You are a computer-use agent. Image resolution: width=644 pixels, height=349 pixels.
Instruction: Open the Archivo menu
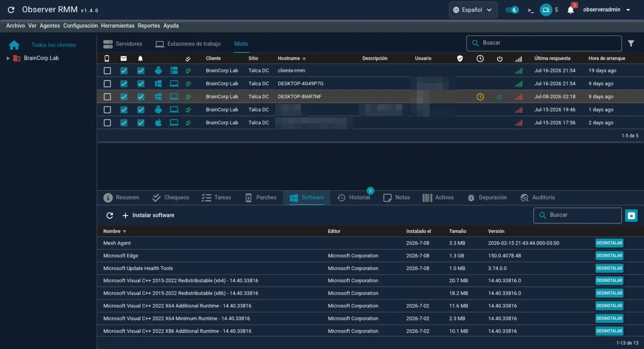(x=16, y=26)
